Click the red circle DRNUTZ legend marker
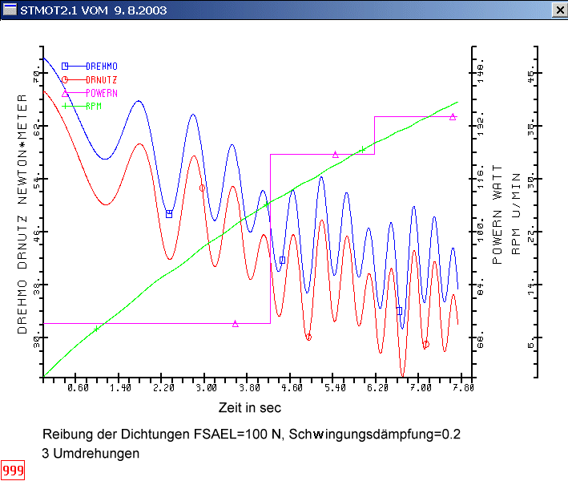The width and height of the screenshot is (568, 481). click(x=66, y=79)
